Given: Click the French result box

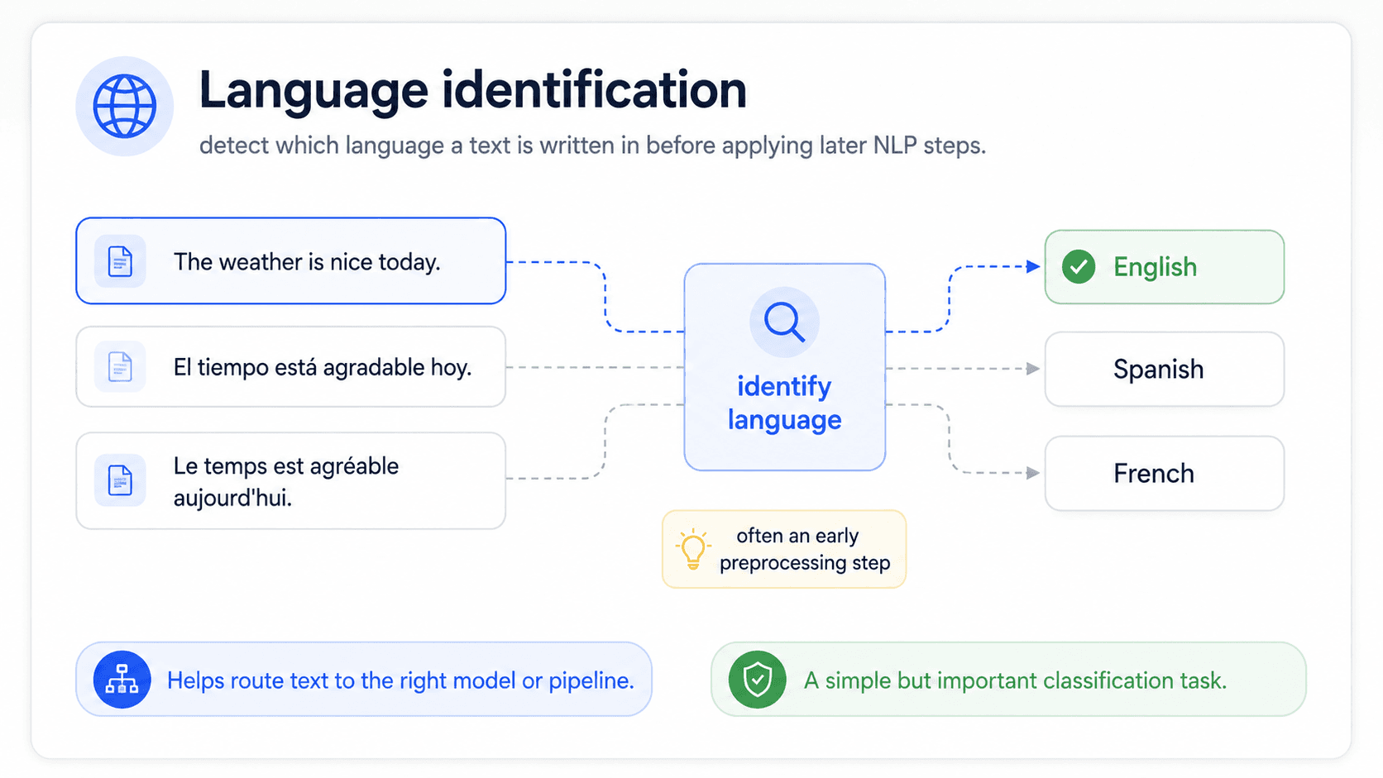Looking at the screenshot, I should 1164,473.
